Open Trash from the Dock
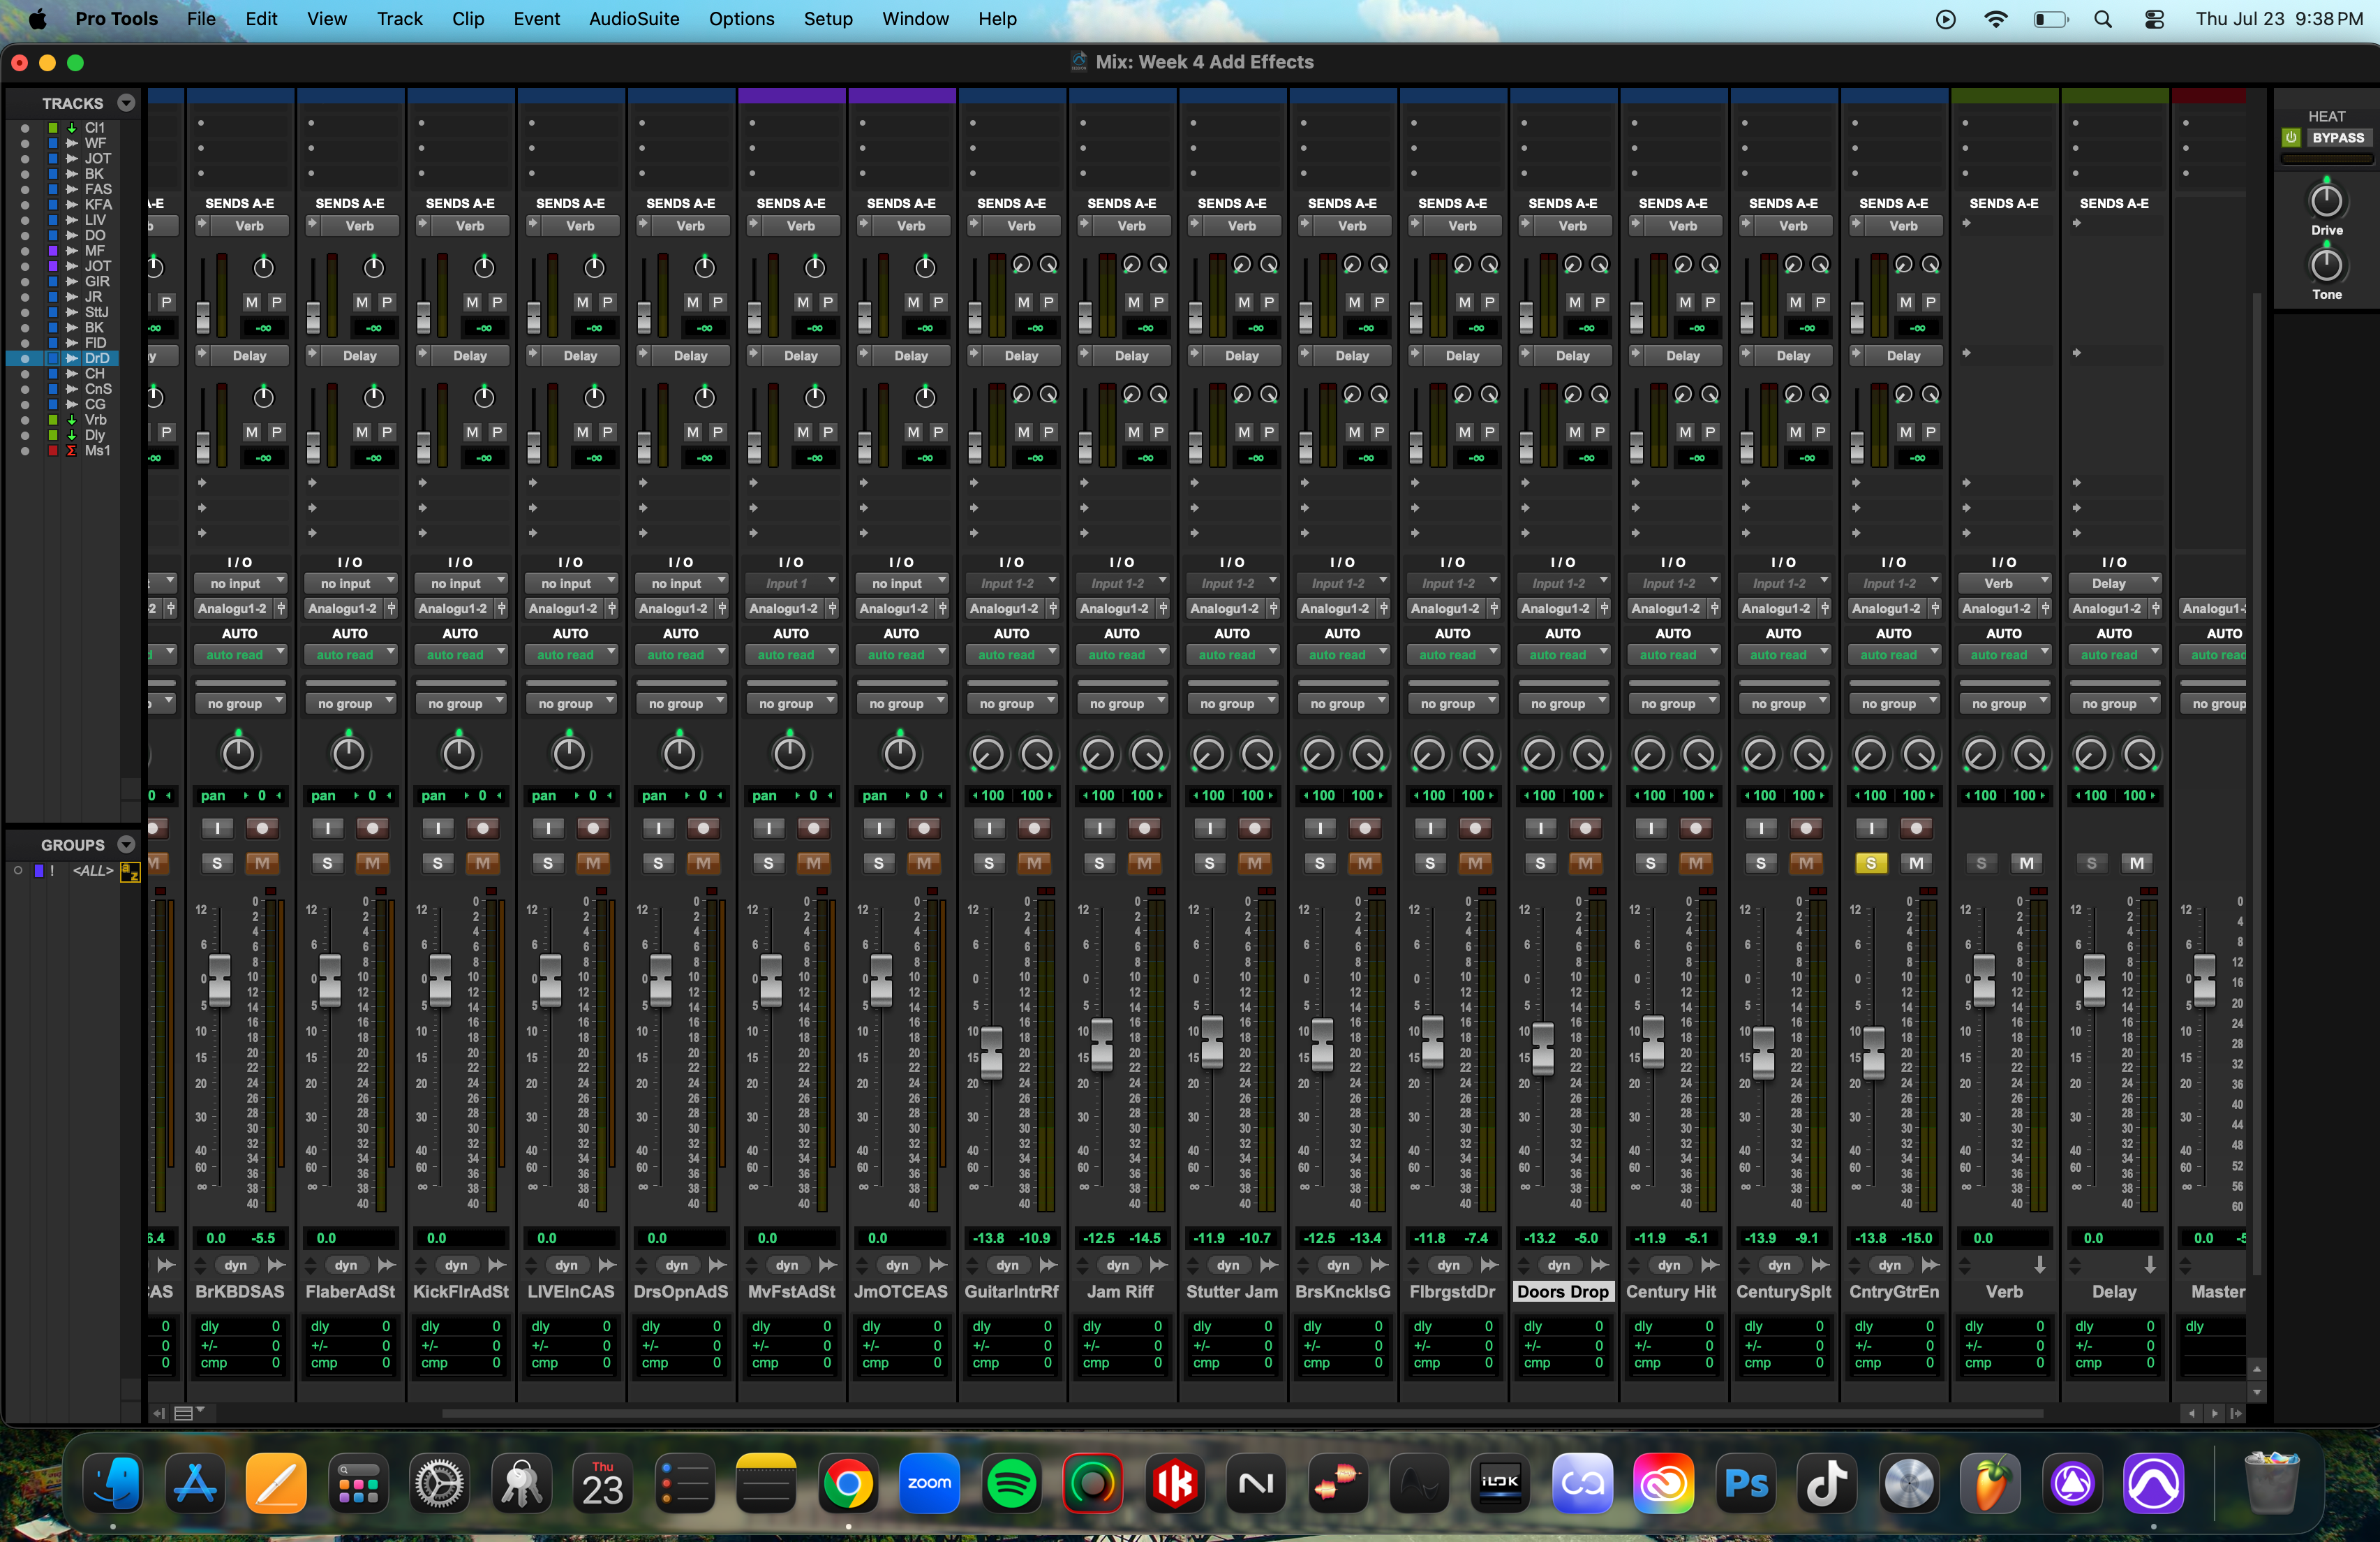The width and height of the screenshot is (2380, 1542). 2271,1484
